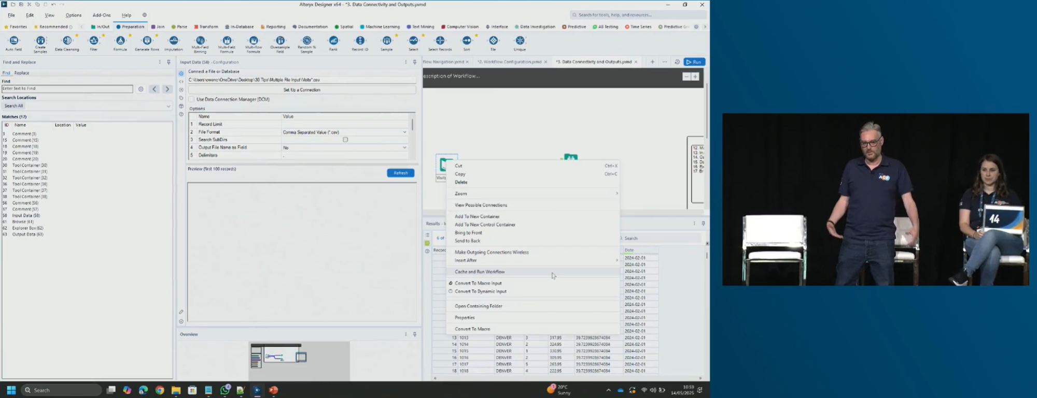Choose Convert To Macro Input radio option
The height and width of the screenshot is (398, 1037).
click(x=451, y=283)
